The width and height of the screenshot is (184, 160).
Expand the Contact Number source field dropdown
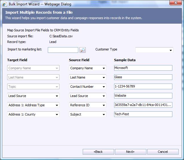[88, 87]
